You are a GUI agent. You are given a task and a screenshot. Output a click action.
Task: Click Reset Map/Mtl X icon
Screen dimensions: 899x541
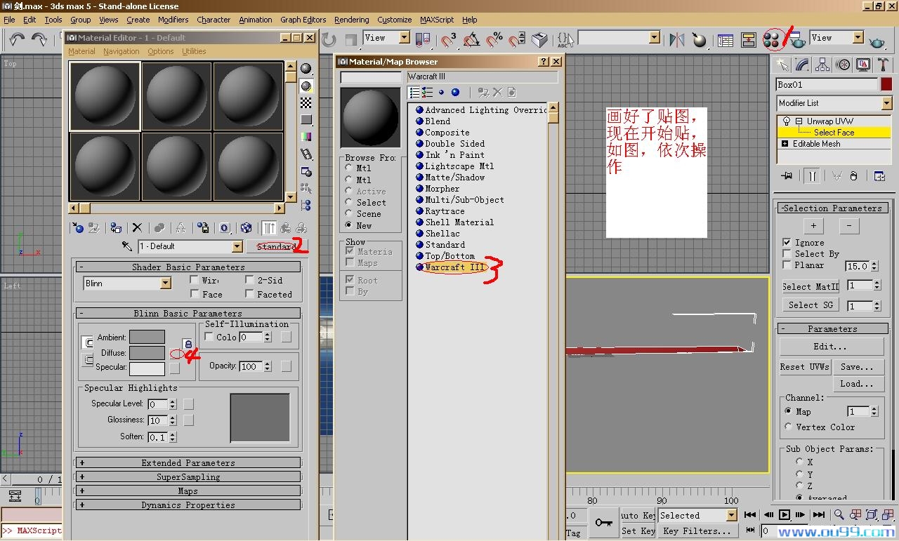click(x=137, y=228)
